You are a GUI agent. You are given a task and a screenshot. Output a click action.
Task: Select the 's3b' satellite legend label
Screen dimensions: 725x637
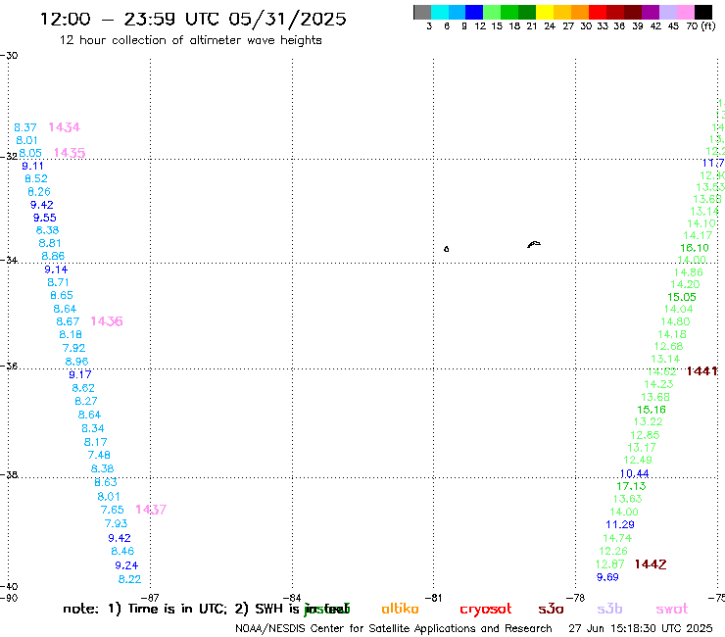click(609, 609)
